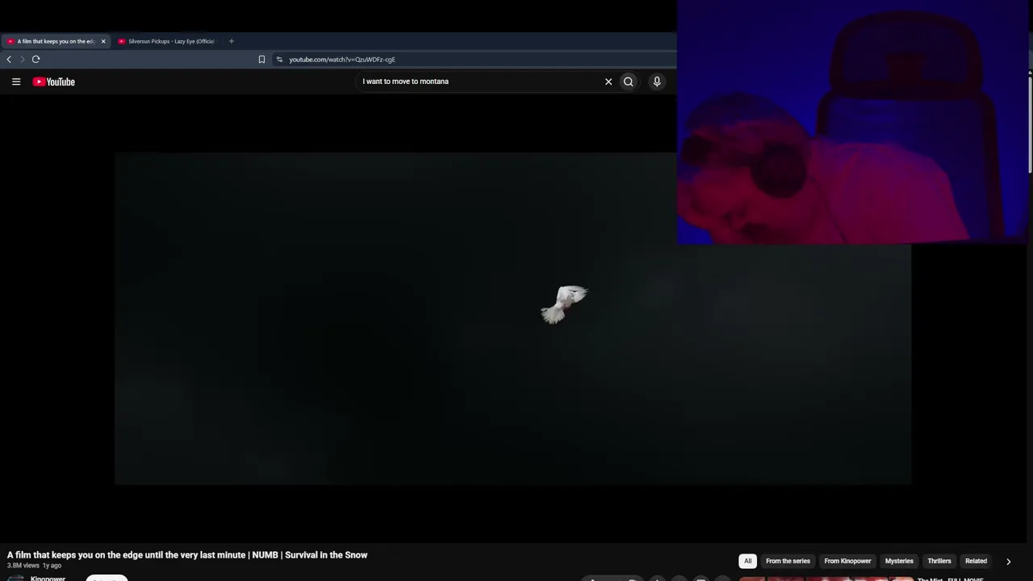Reload the page
This screenshot has width=1033, height=581.
pos(36,59)
